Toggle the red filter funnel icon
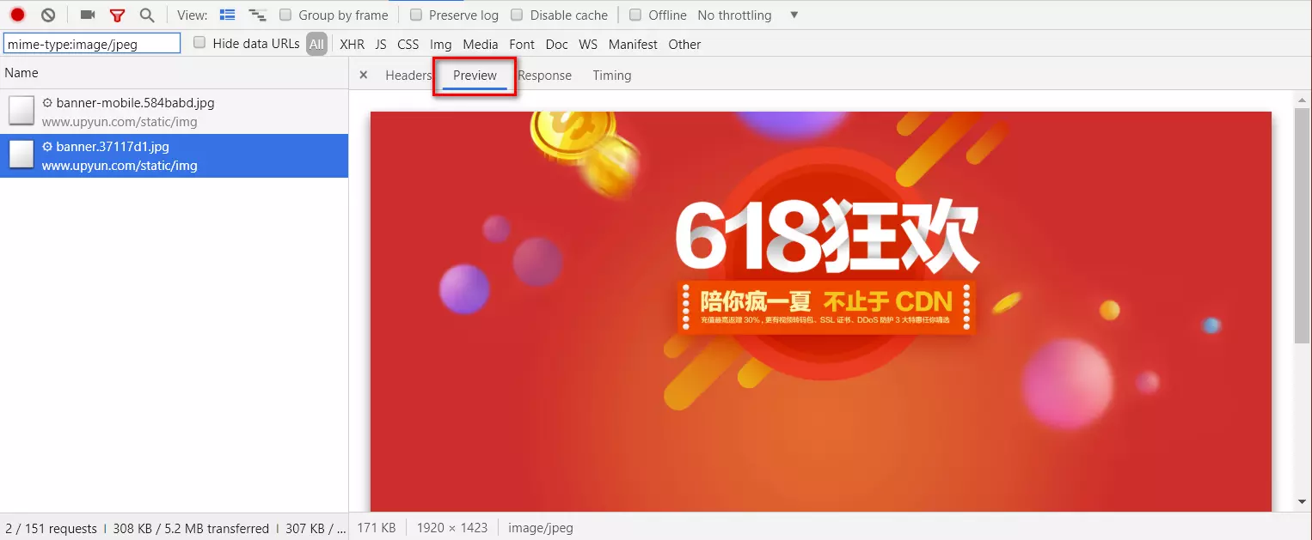 coord(117,15)
